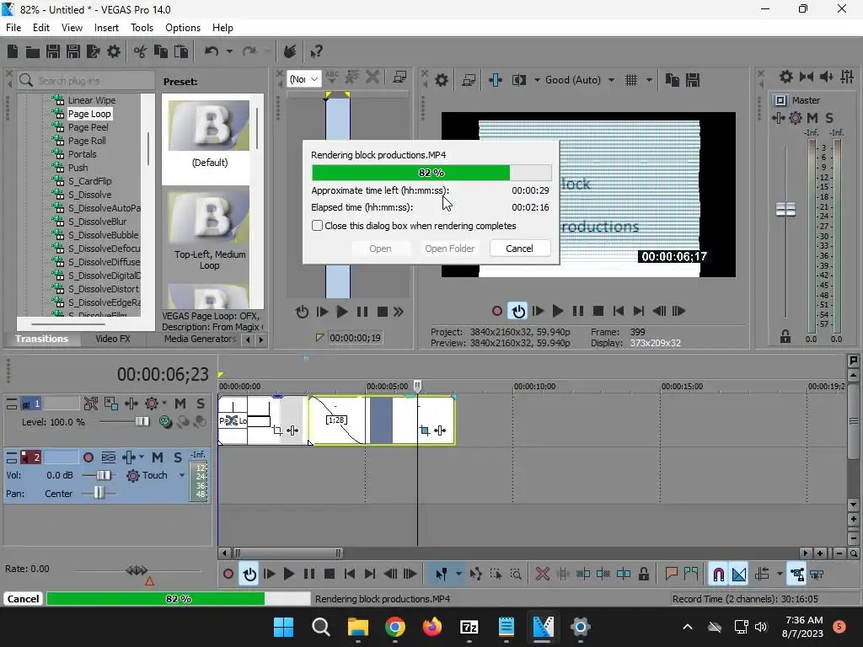Switch to the Media Generators tab

coord(200,339)
